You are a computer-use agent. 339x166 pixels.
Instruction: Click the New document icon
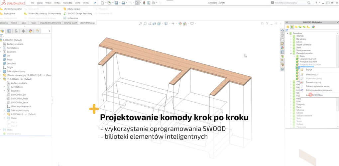coord(102,3)
